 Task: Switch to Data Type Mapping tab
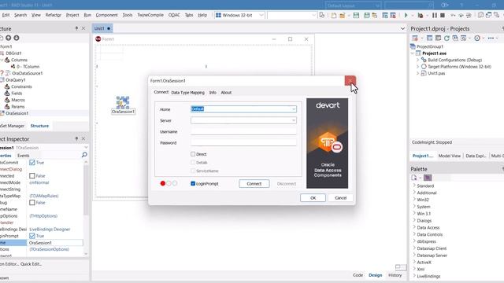(x=187, y=93)
